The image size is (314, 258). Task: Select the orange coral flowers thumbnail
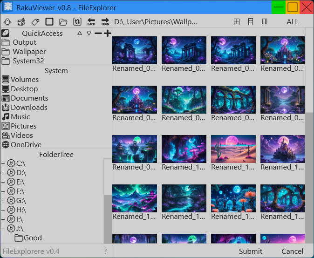pos(233,198)
